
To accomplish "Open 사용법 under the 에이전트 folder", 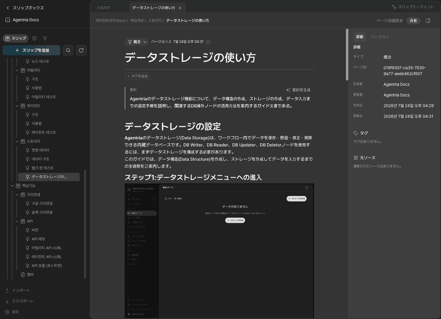I will [37, 124].
